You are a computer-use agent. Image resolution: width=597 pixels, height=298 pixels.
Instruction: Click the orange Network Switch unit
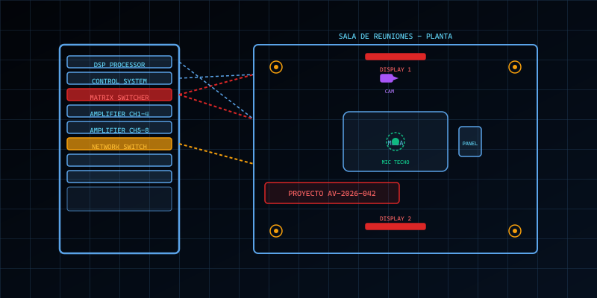(x=119, y=144)
